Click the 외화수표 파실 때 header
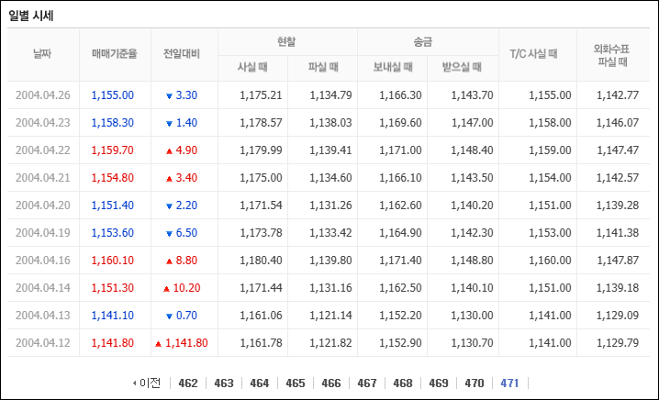This screenshot has height=400, width=659. pos(613,55)
